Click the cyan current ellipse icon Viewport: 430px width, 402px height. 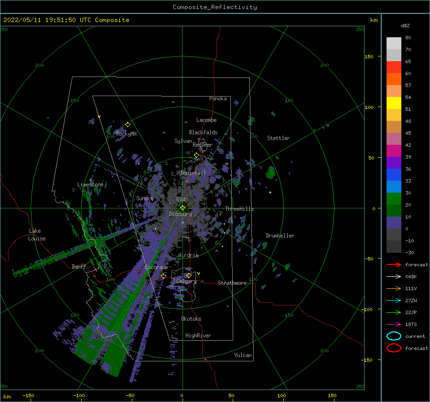[394, 336]
